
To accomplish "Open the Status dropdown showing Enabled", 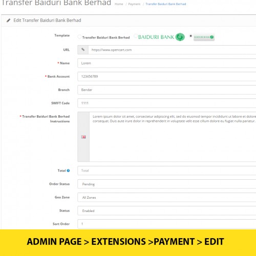I will click(x=167, y=210).
